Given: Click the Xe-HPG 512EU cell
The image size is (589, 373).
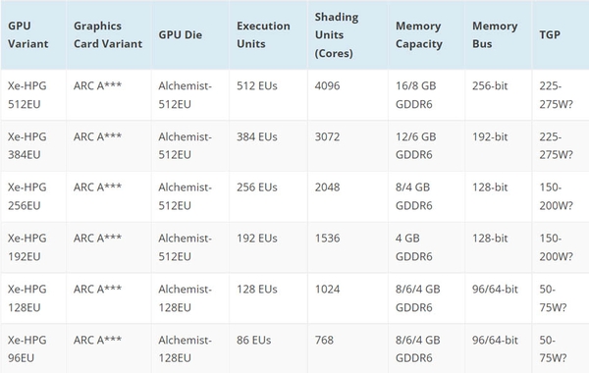Looking at the screenshot, I should (x=27, y=95).
